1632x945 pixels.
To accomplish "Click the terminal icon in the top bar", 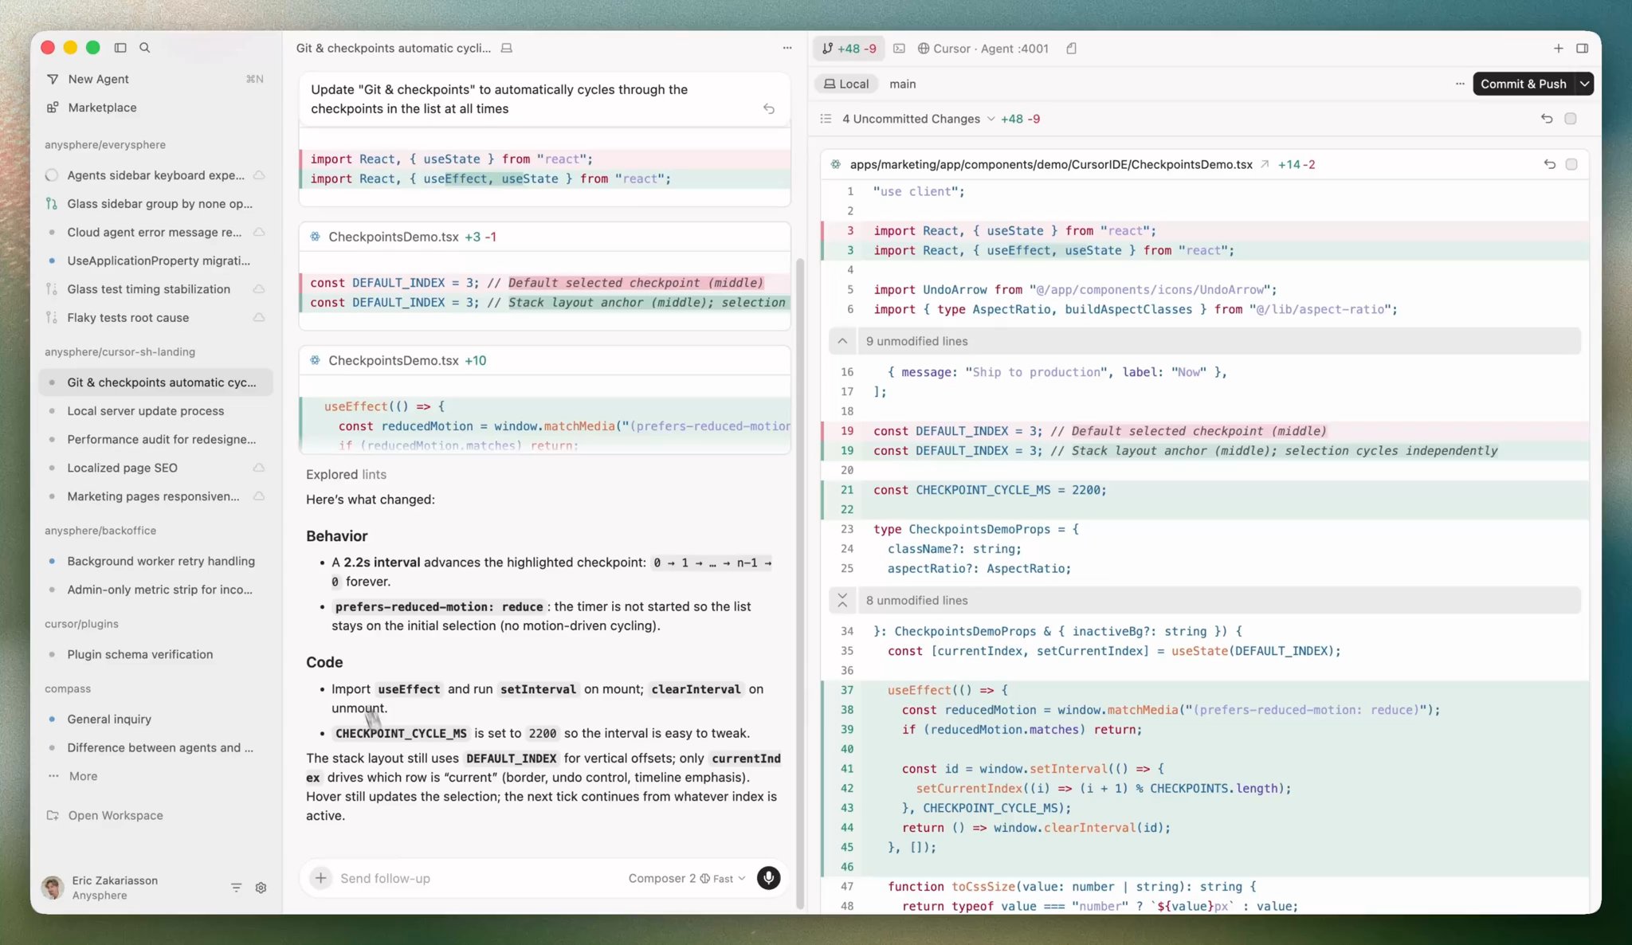I will click(899, 49).
